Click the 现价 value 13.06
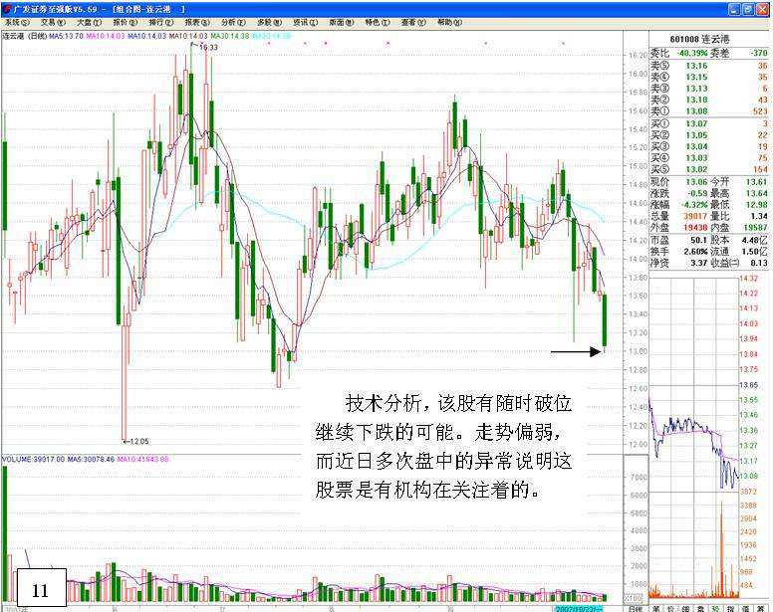The width and height of the screenshot is (773, 612). click(x=696, y=182)
